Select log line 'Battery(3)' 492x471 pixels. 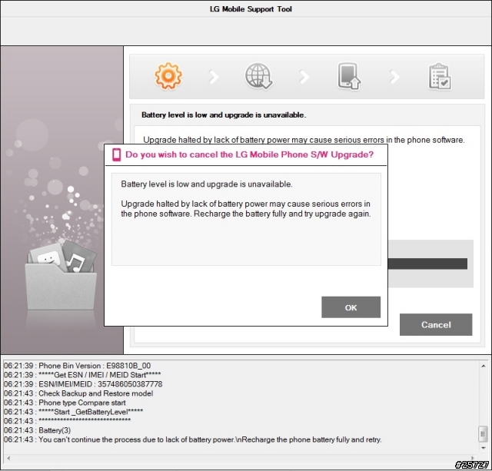pyautogui.click(x=38, y=430)
